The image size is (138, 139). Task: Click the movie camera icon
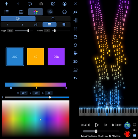pos(75,53)
